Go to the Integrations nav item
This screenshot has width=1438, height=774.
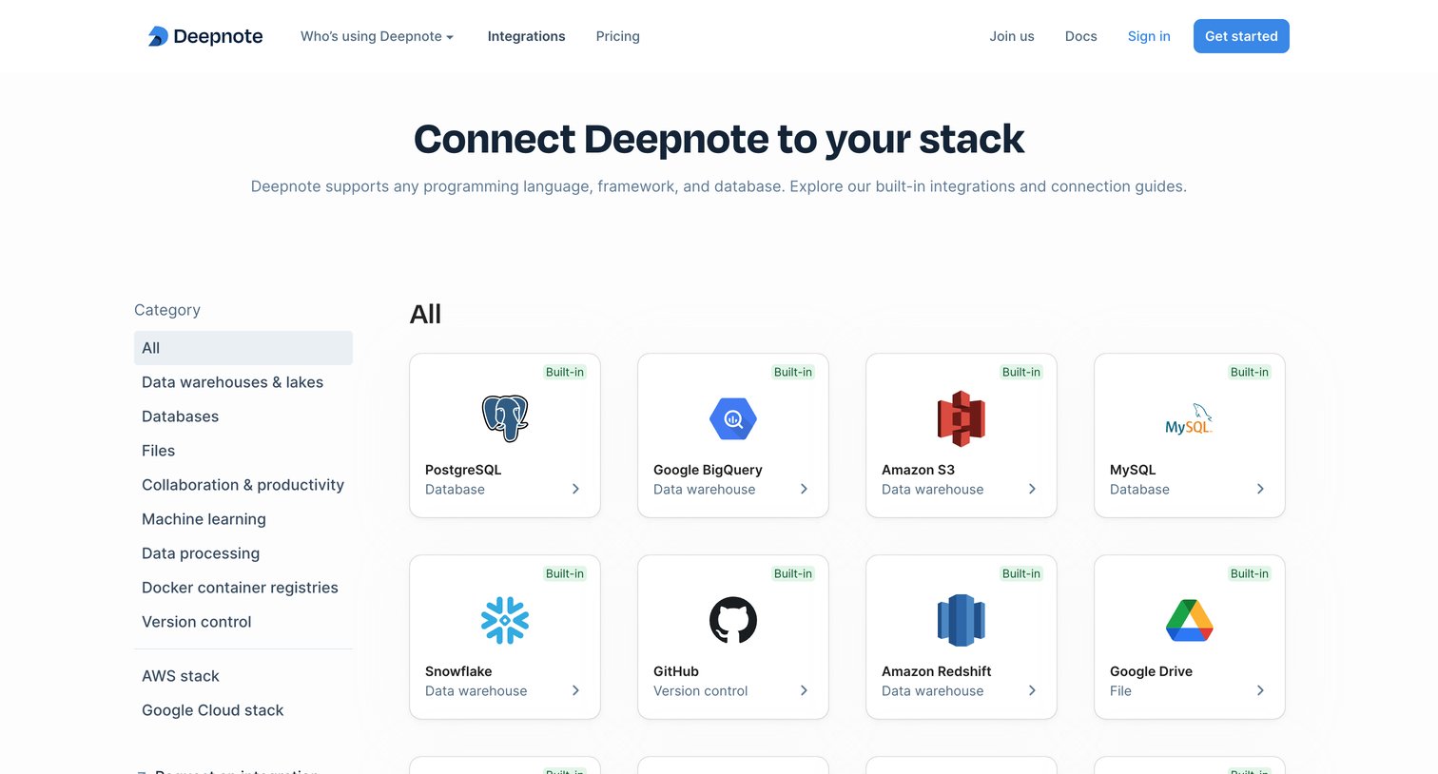tap(526, 36)
